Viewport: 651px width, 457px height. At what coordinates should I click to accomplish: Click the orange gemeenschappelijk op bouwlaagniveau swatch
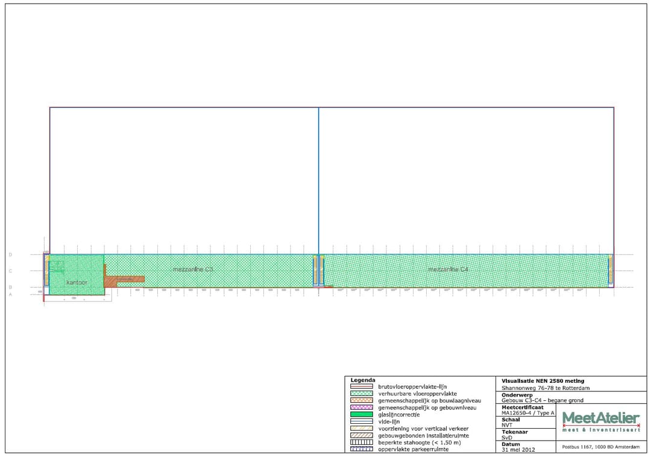[361, 400]
